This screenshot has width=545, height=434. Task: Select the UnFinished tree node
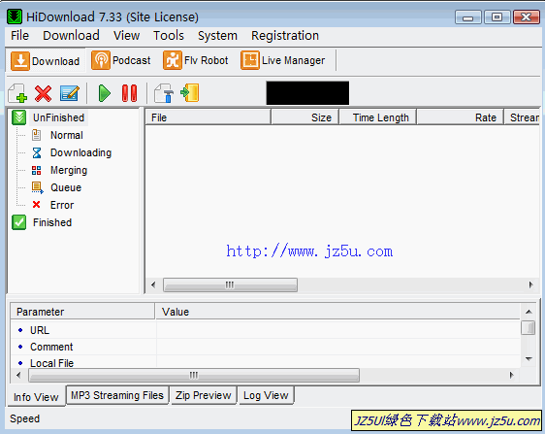(x=59, y=117)
